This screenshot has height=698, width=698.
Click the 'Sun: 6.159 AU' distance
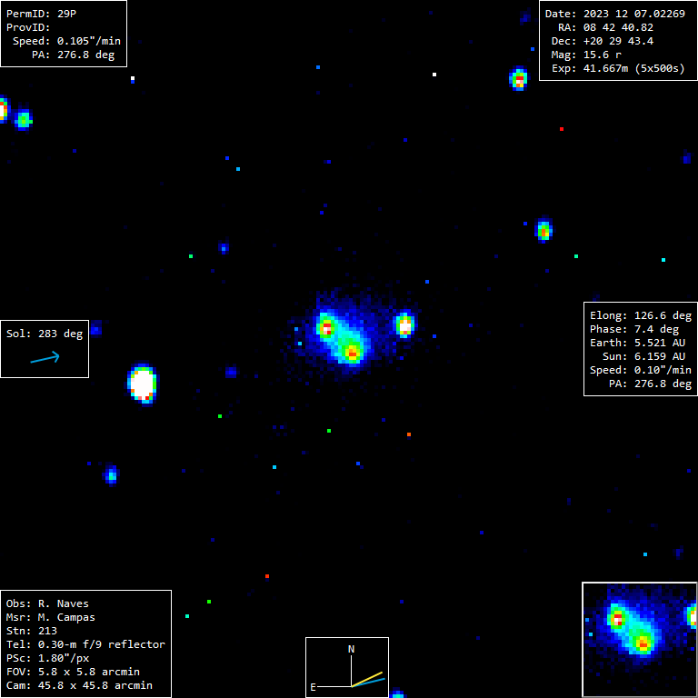[643, 356]
